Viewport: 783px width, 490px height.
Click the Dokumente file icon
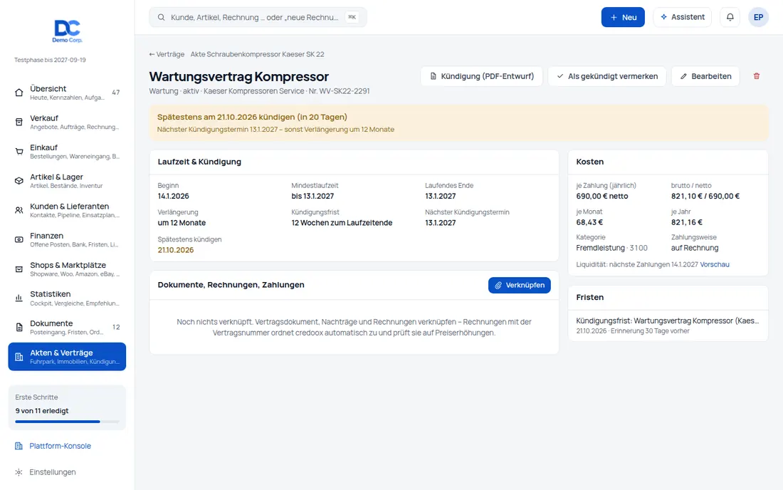point(19,328)
